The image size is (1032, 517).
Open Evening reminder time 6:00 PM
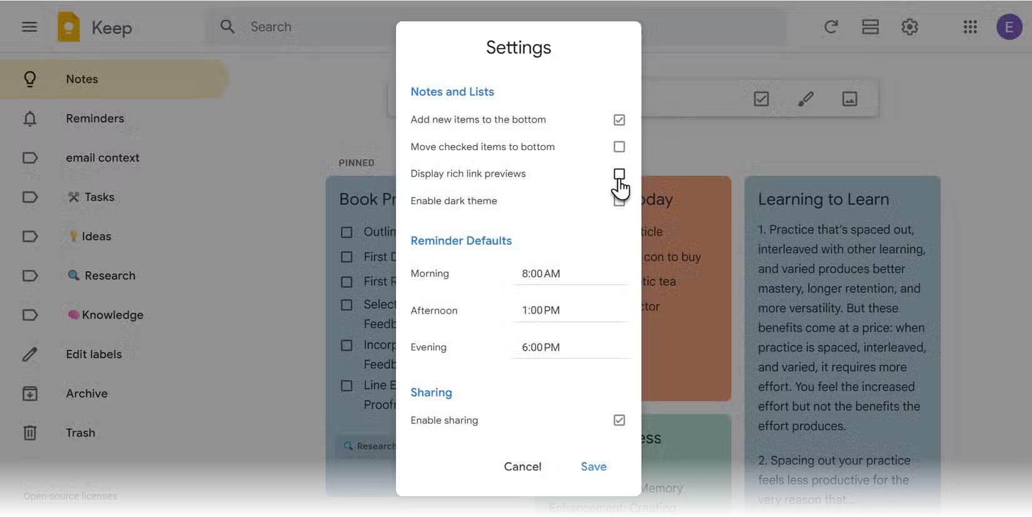(x=570, y=347)
